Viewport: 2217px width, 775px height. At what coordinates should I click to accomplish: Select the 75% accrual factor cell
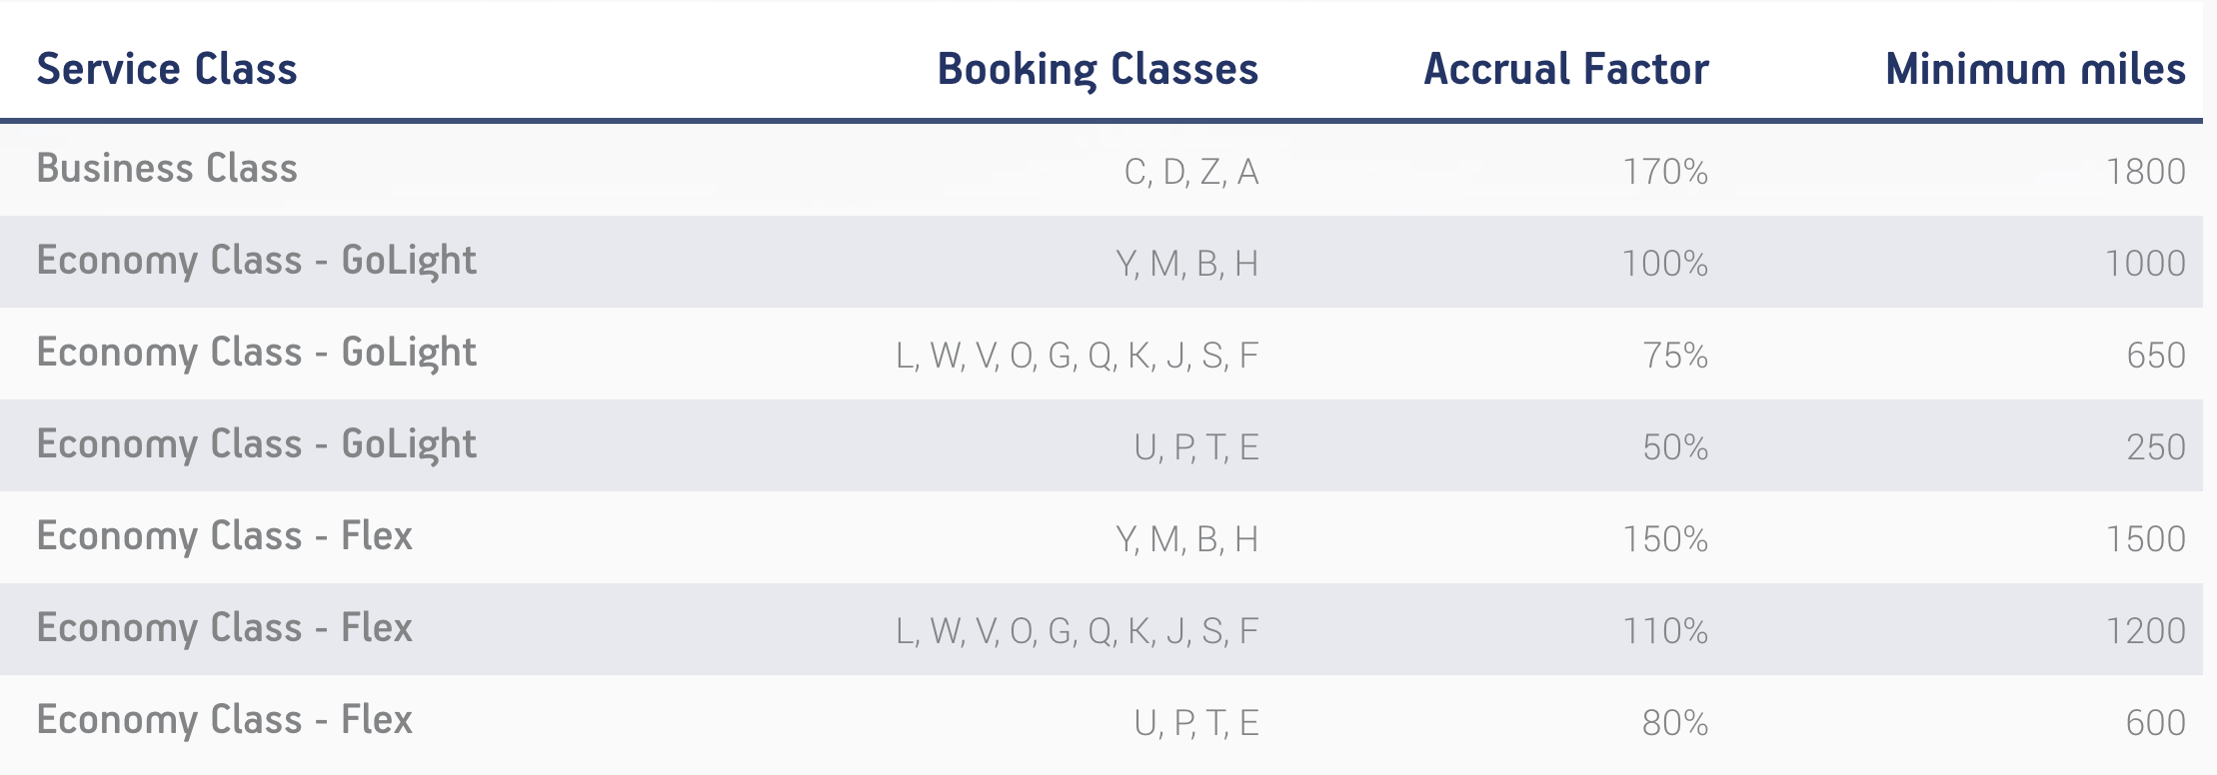[x=1674, y=356]
